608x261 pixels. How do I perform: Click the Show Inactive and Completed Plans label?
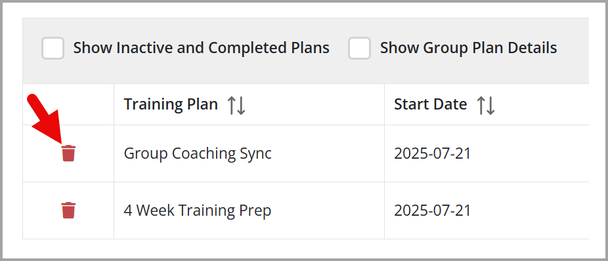(x=202, y=48)
